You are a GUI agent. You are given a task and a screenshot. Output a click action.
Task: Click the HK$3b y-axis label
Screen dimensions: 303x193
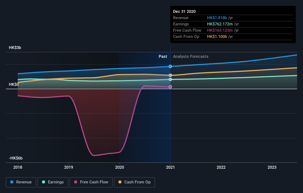pos(15,48)
